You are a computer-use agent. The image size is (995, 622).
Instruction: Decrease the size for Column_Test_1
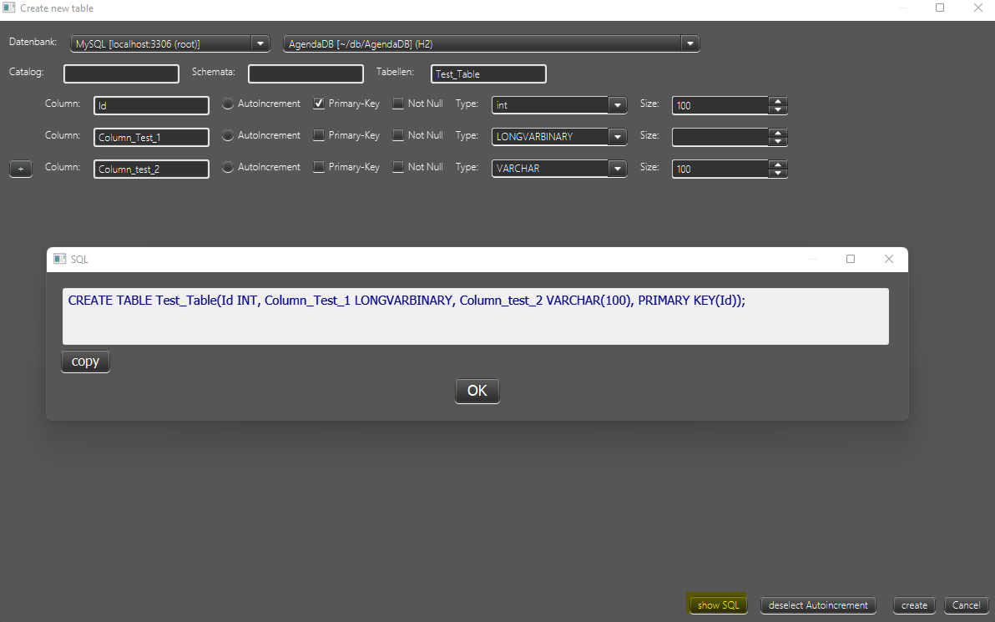(x=778, y=142)
